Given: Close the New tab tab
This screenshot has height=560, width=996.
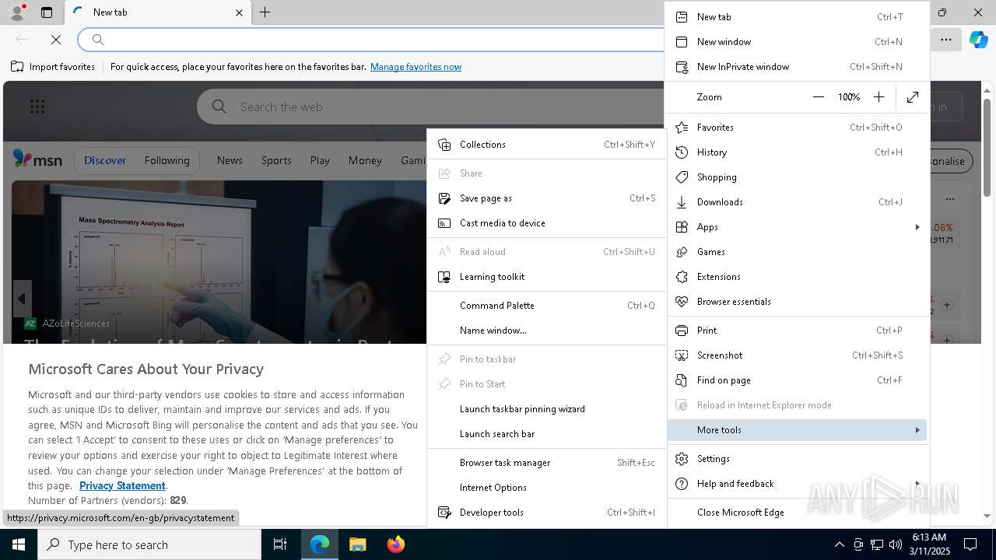Looking at the screenshot, I should point(239,12).
